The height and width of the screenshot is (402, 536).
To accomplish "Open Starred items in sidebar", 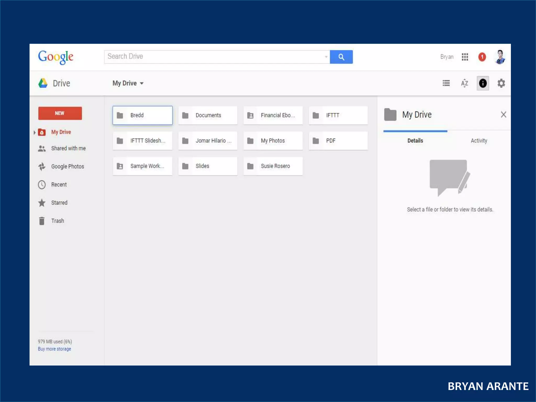I will (59, 203).
